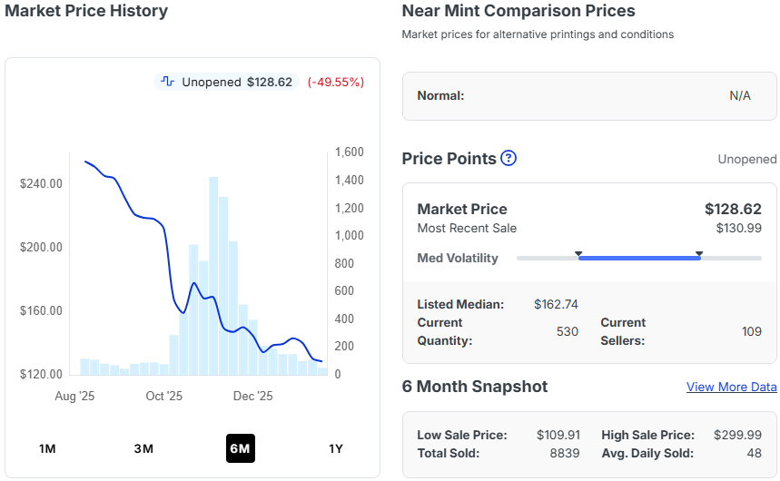Viewport: 780px width, 481px height.
Task: Show the 1Y price history
Action: [336, 448]
